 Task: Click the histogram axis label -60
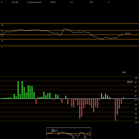click(x=136, y=114)
